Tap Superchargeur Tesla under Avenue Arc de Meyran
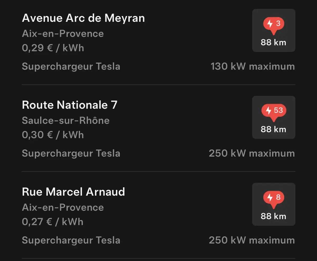Viewport: 317px width, 261px height. click(71, 66)
